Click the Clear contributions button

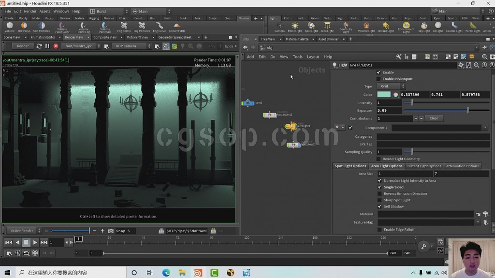(434, 118)
